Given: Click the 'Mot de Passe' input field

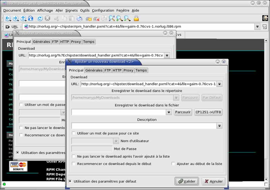Looking at the screenshot, I should tap(92, 149).
